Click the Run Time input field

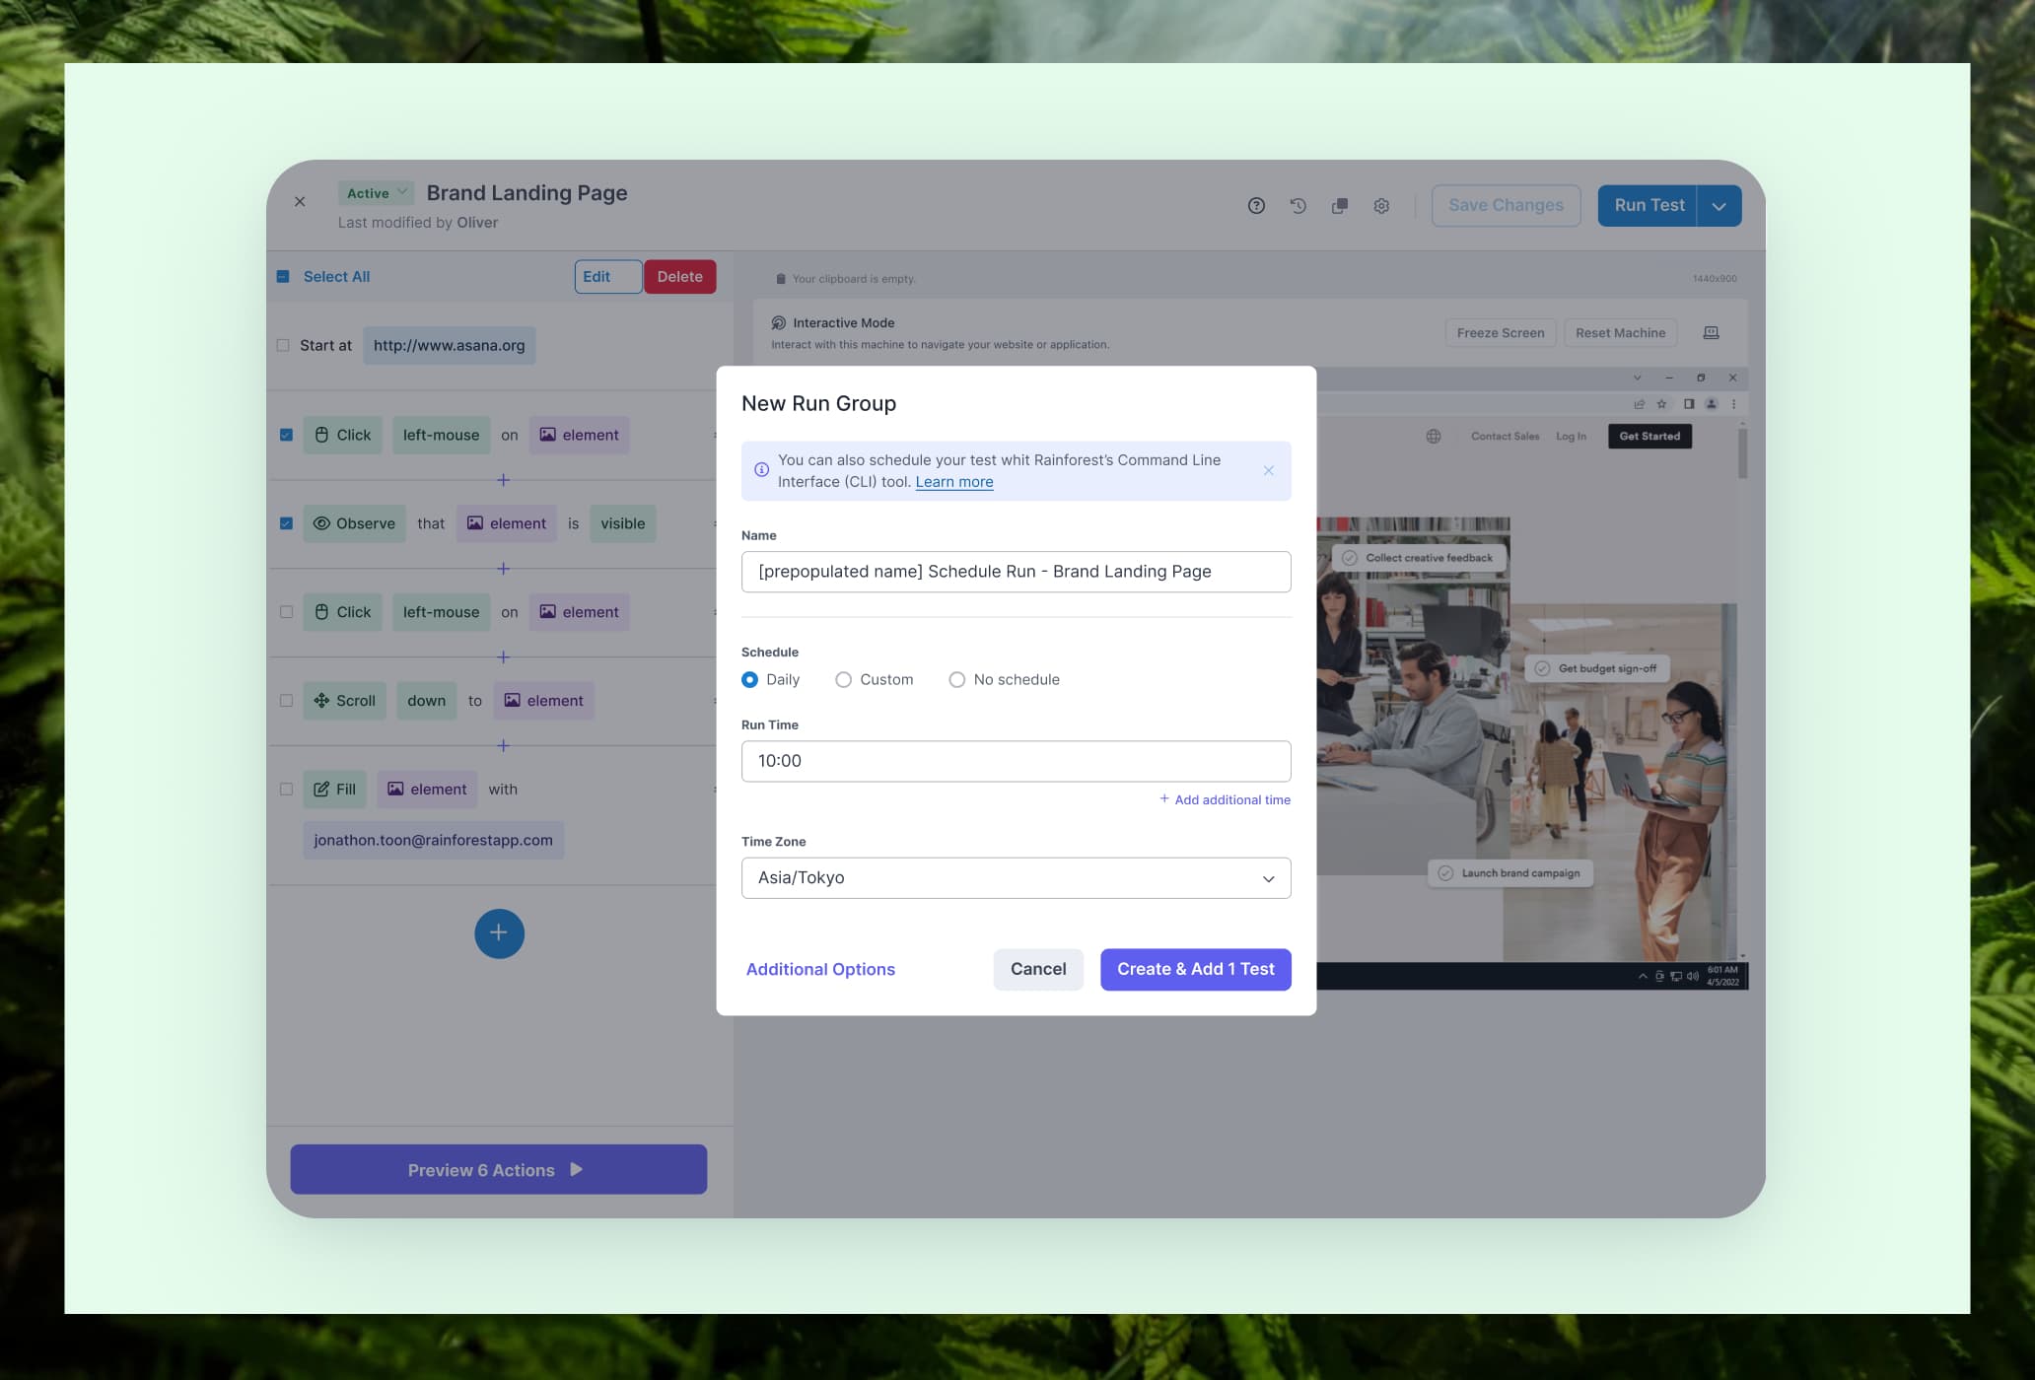(1016, 761)
